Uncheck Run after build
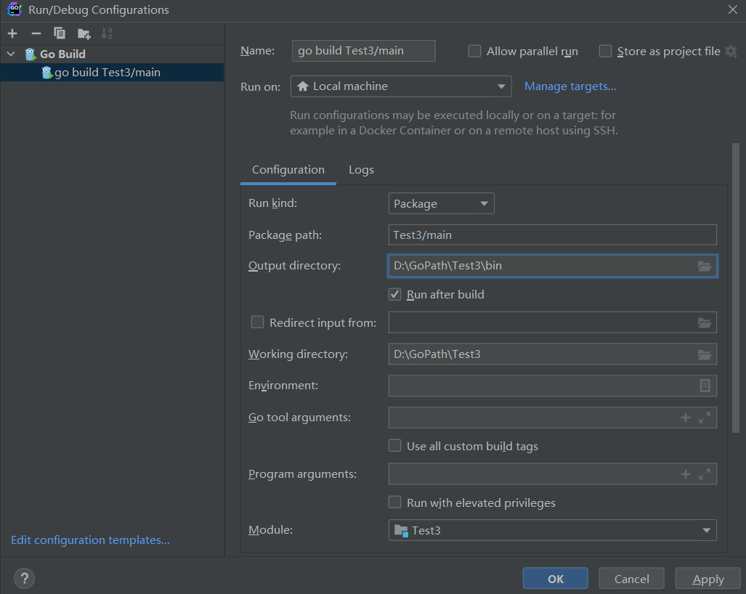 tap(395, 294)
